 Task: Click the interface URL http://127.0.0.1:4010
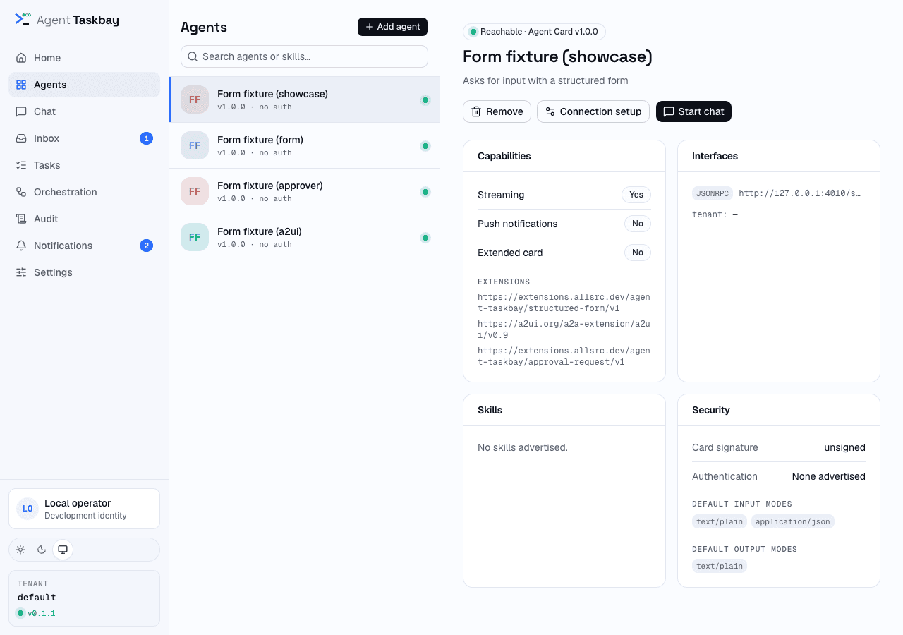click(x=799, y=193)
